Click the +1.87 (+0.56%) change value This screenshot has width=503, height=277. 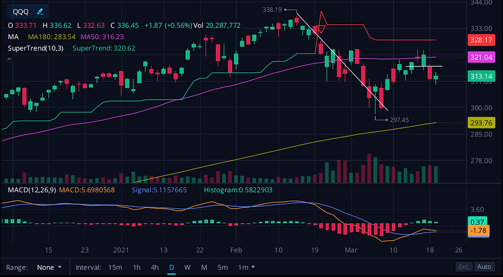[x=168, y=25]
